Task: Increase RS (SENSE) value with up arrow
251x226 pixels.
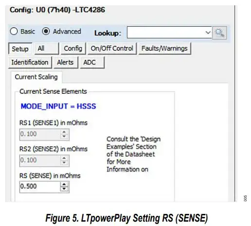Action: 64,184
